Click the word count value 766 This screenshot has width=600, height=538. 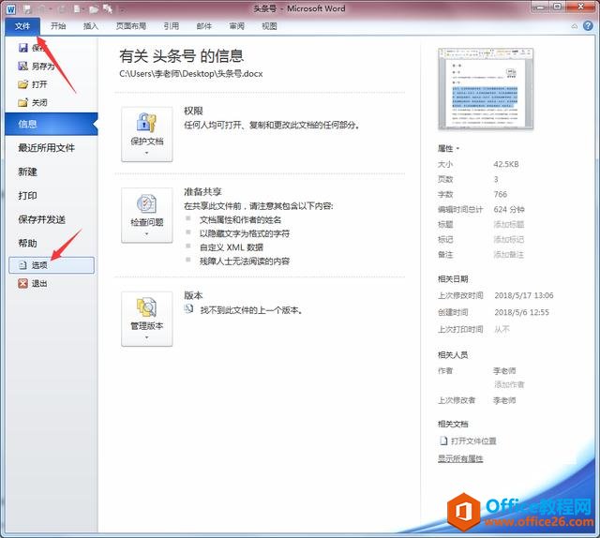501,194
